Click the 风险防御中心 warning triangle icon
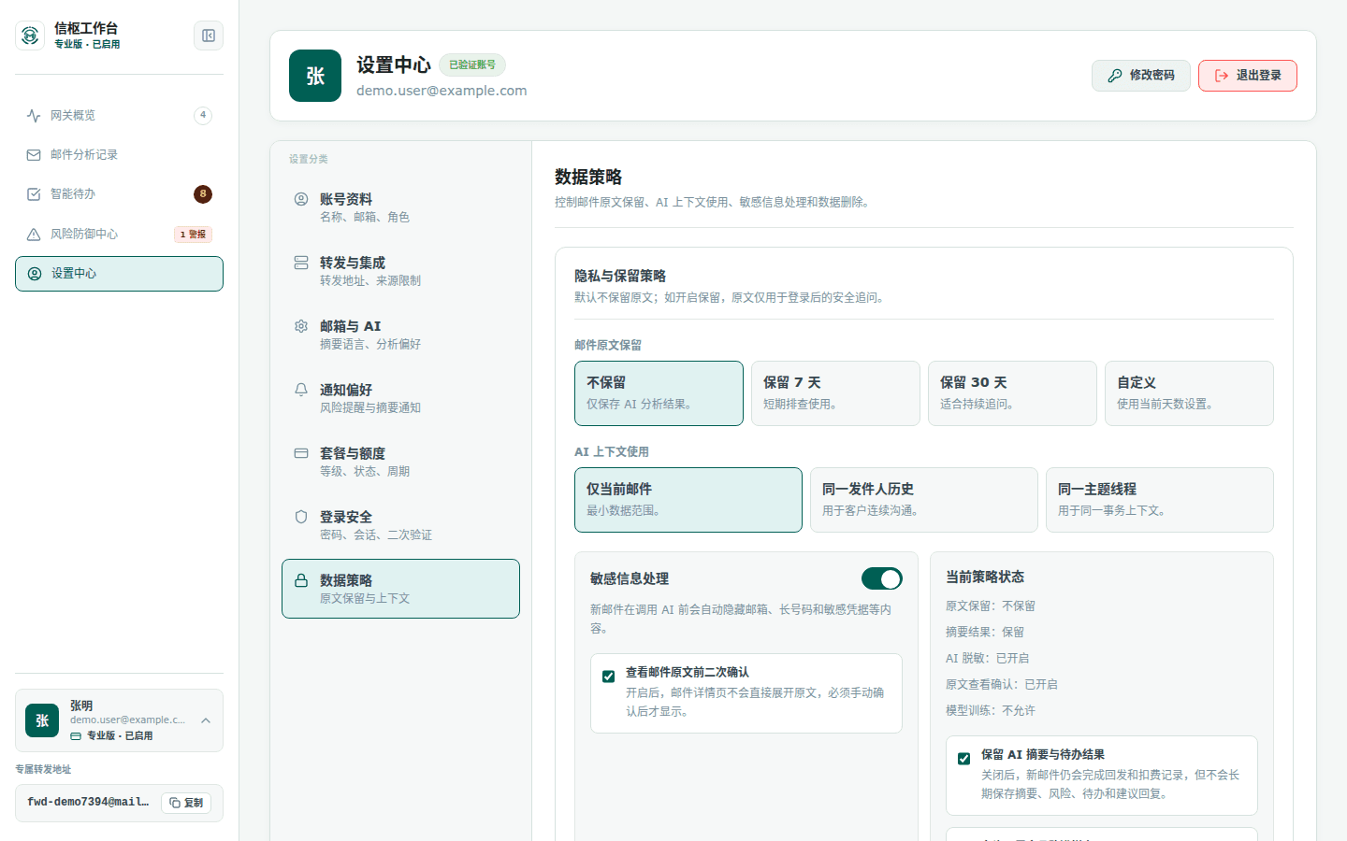Screen dimensions: 1347x841 [34, 235]
